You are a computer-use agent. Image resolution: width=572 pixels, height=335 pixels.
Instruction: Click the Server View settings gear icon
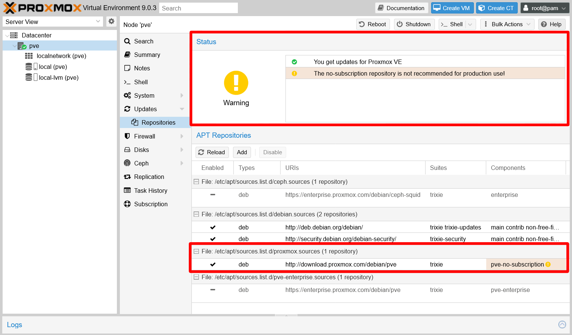coord(111,21)
